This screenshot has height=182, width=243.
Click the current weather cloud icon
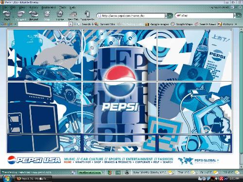coord(171,172)
